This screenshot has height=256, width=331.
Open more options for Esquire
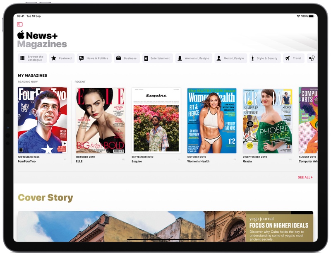click(x=179, y=159)
